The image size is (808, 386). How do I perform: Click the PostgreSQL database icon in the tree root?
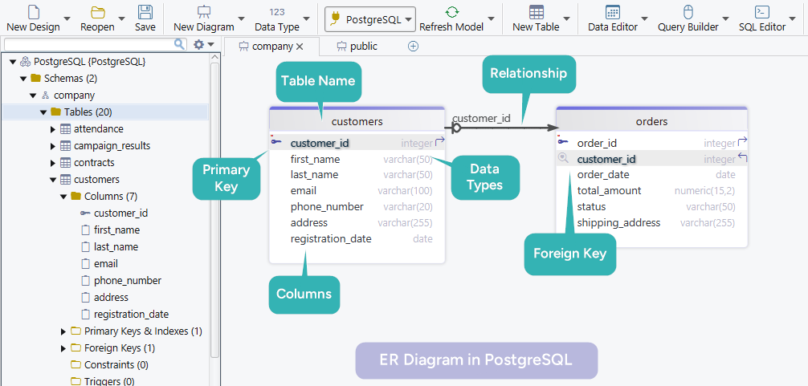click(25, 62)
